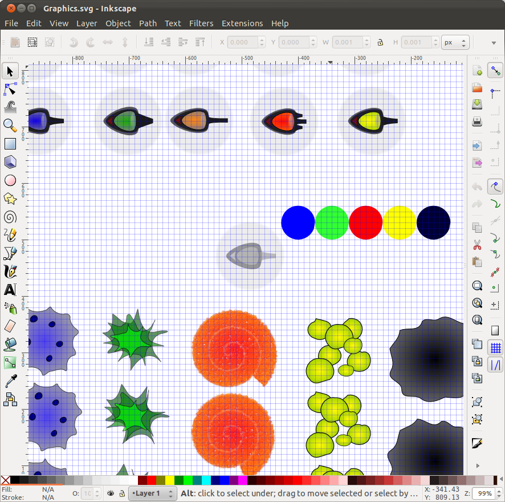
Task: Pick the yellow swatch in palette
Action: (169, 480)
